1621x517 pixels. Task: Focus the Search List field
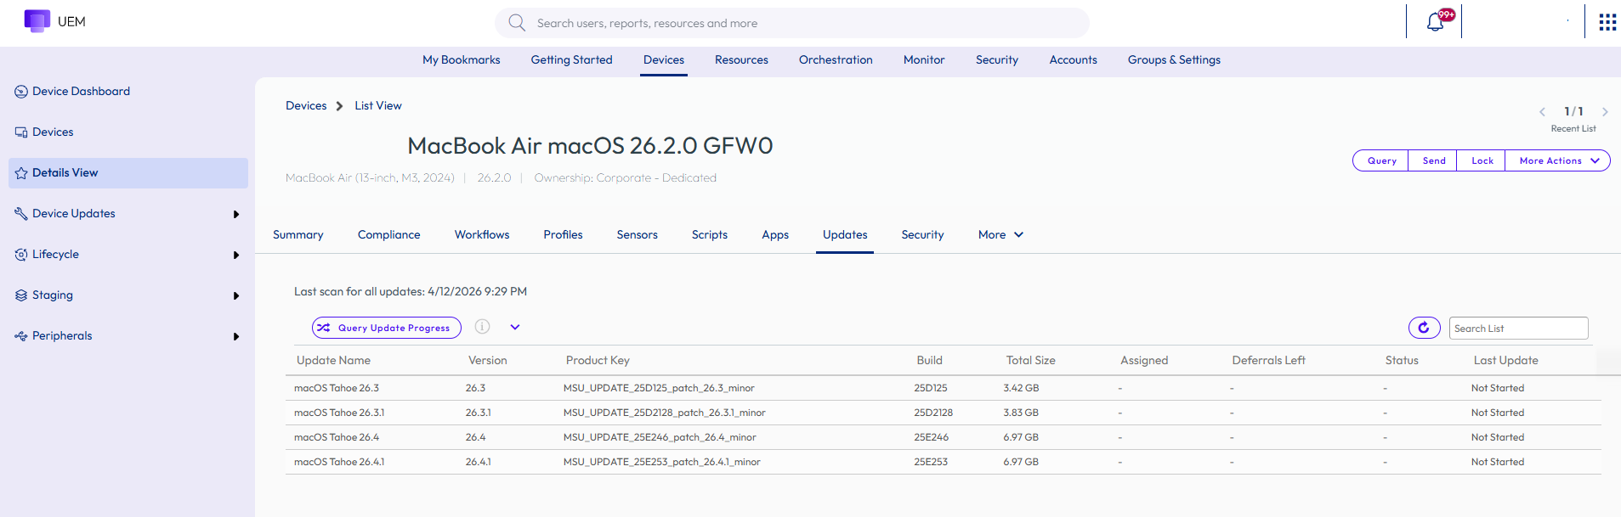[1518, 329]
